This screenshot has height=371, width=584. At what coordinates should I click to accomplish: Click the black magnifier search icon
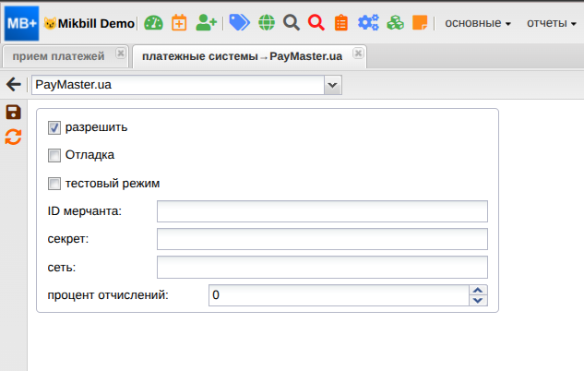pyautogui.click(x=292, y=23)
